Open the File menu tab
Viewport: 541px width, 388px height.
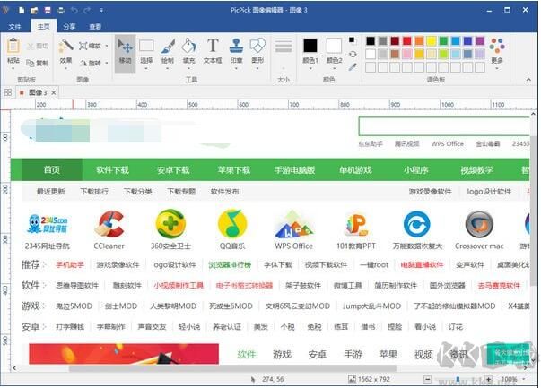point(14,27)
